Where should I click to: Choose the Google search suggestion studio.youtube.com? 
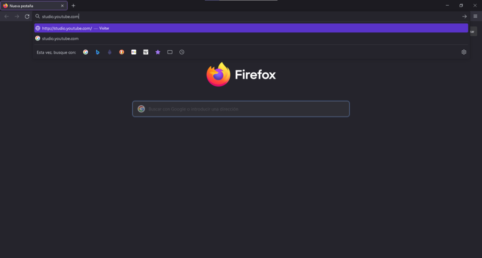pos(251,39)
